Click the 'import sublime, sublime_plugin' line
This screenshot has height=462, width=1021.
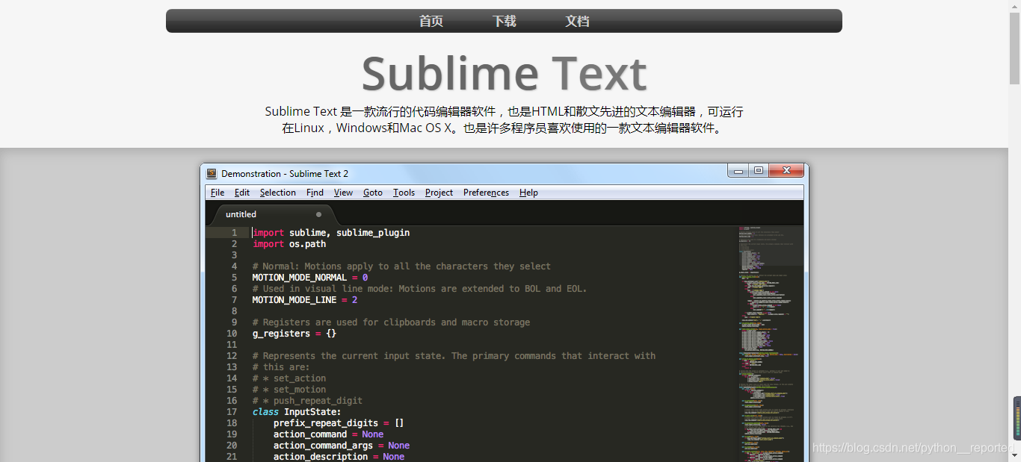(331, 233)
